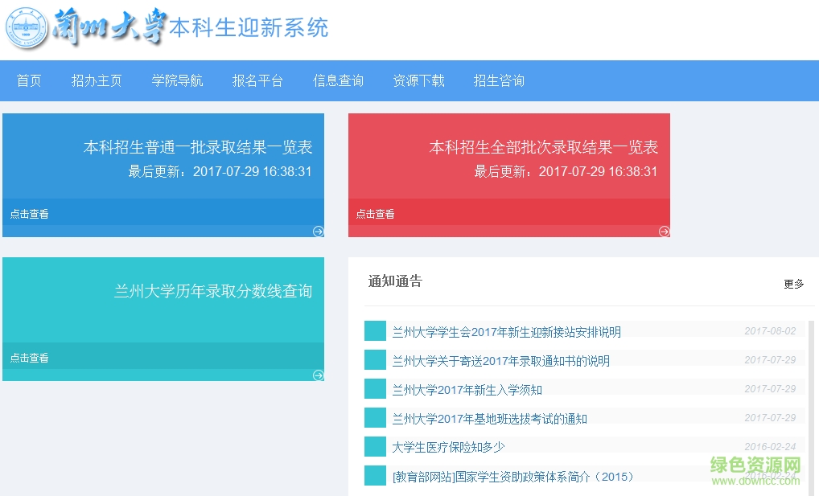The image size is (819, 496).
Task: Go to 报名平台 from the navigation bar
Action: click(x=257, y=80)
